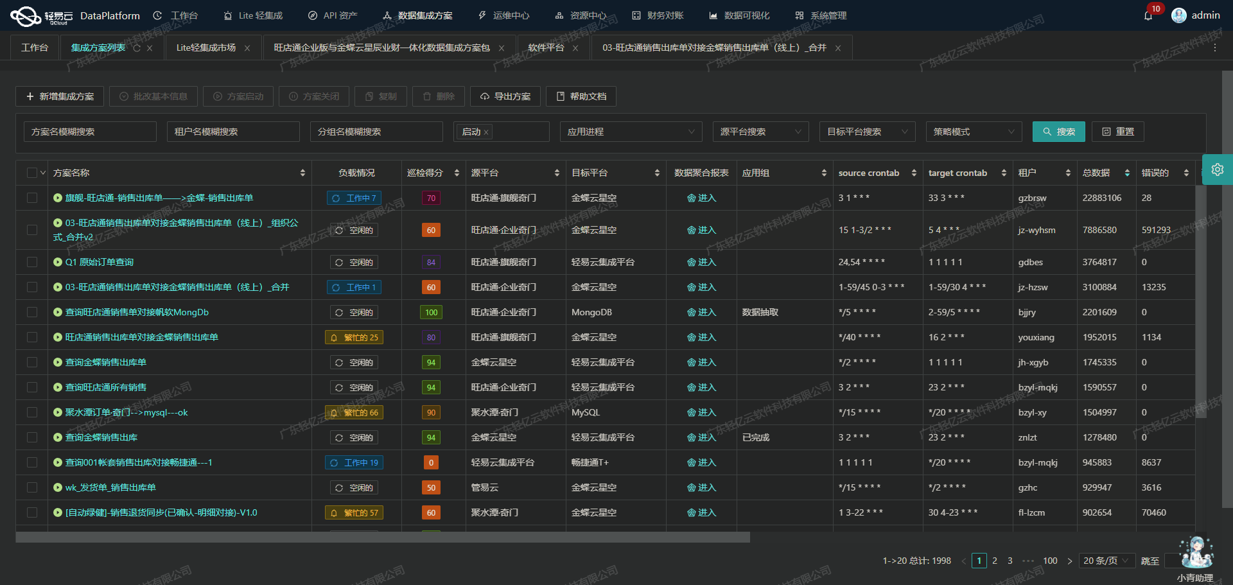The image size is (1233, 585).
Task: Click the settings gear on the right edge
Action: [x=1218, y=170]
